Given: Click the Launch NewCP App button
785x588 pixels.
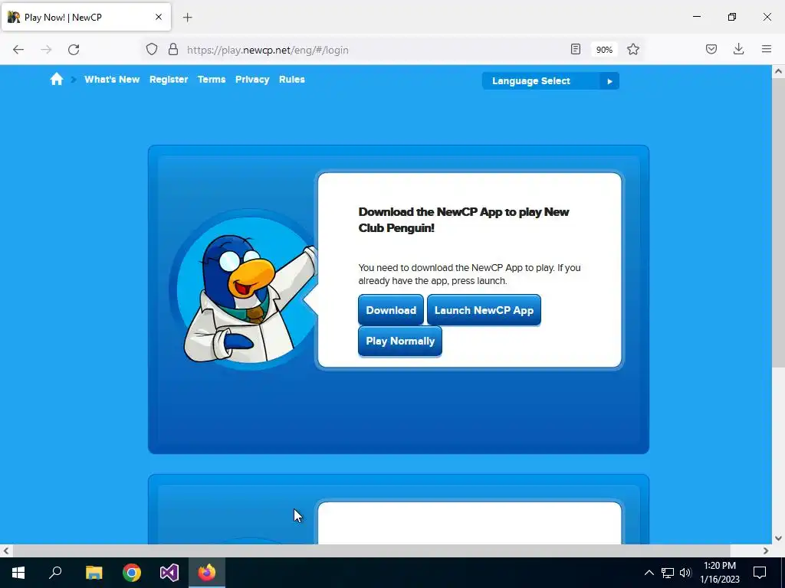Looking at the screenshot, I should click(x=484, y=310).
